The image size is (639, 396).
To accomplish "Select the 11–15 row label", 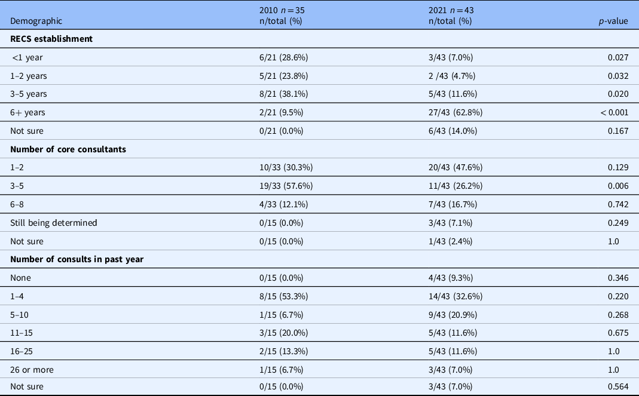I will pyautogui.click(x=20, y=333).
